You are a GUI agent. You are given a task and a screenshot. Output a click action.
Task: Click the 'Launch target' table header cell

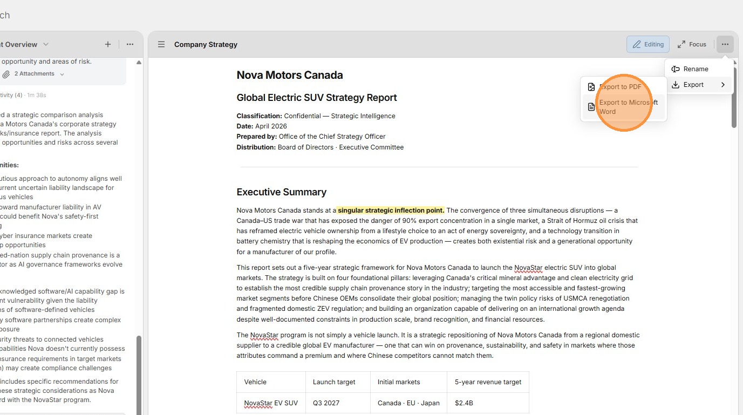pyautogui.click(x=338, y=382)
